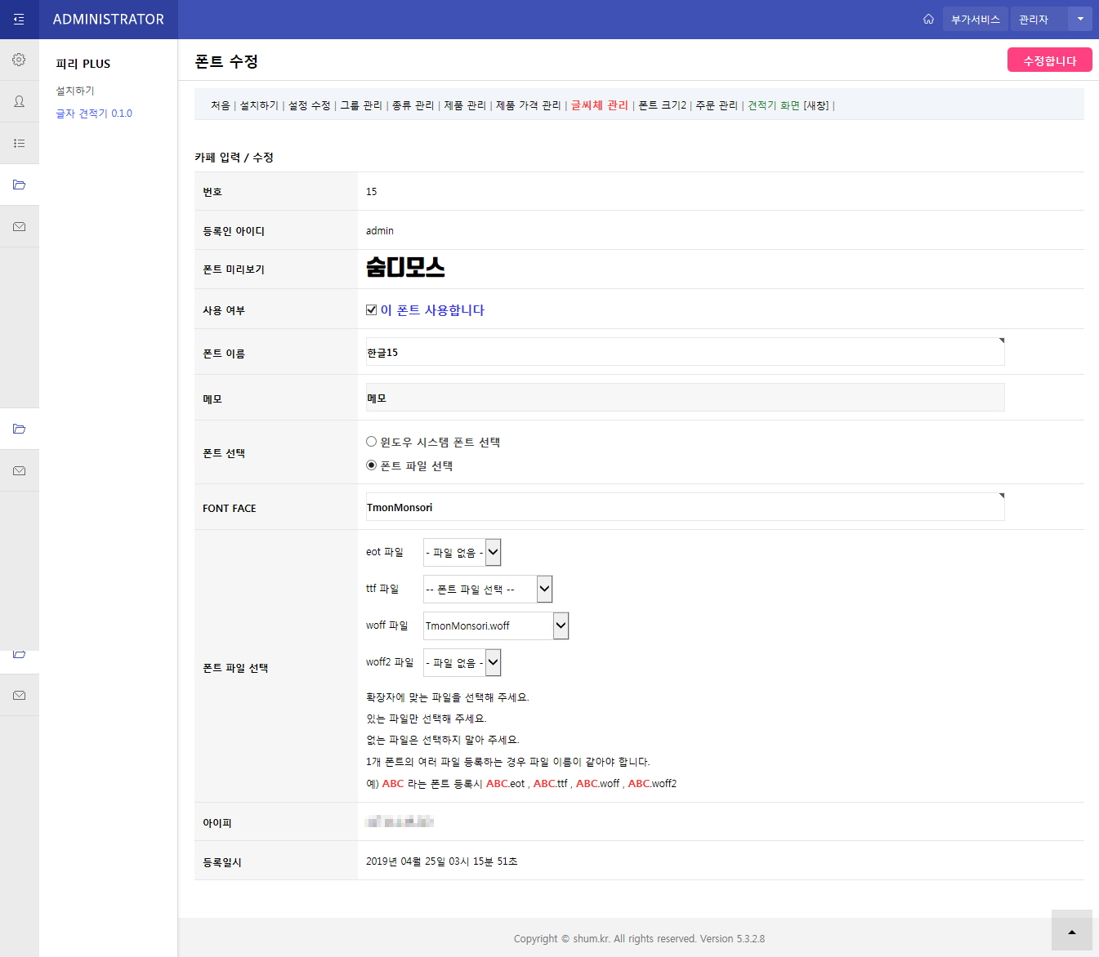Open the settings gear icon in sidebar

coord(19,60)
